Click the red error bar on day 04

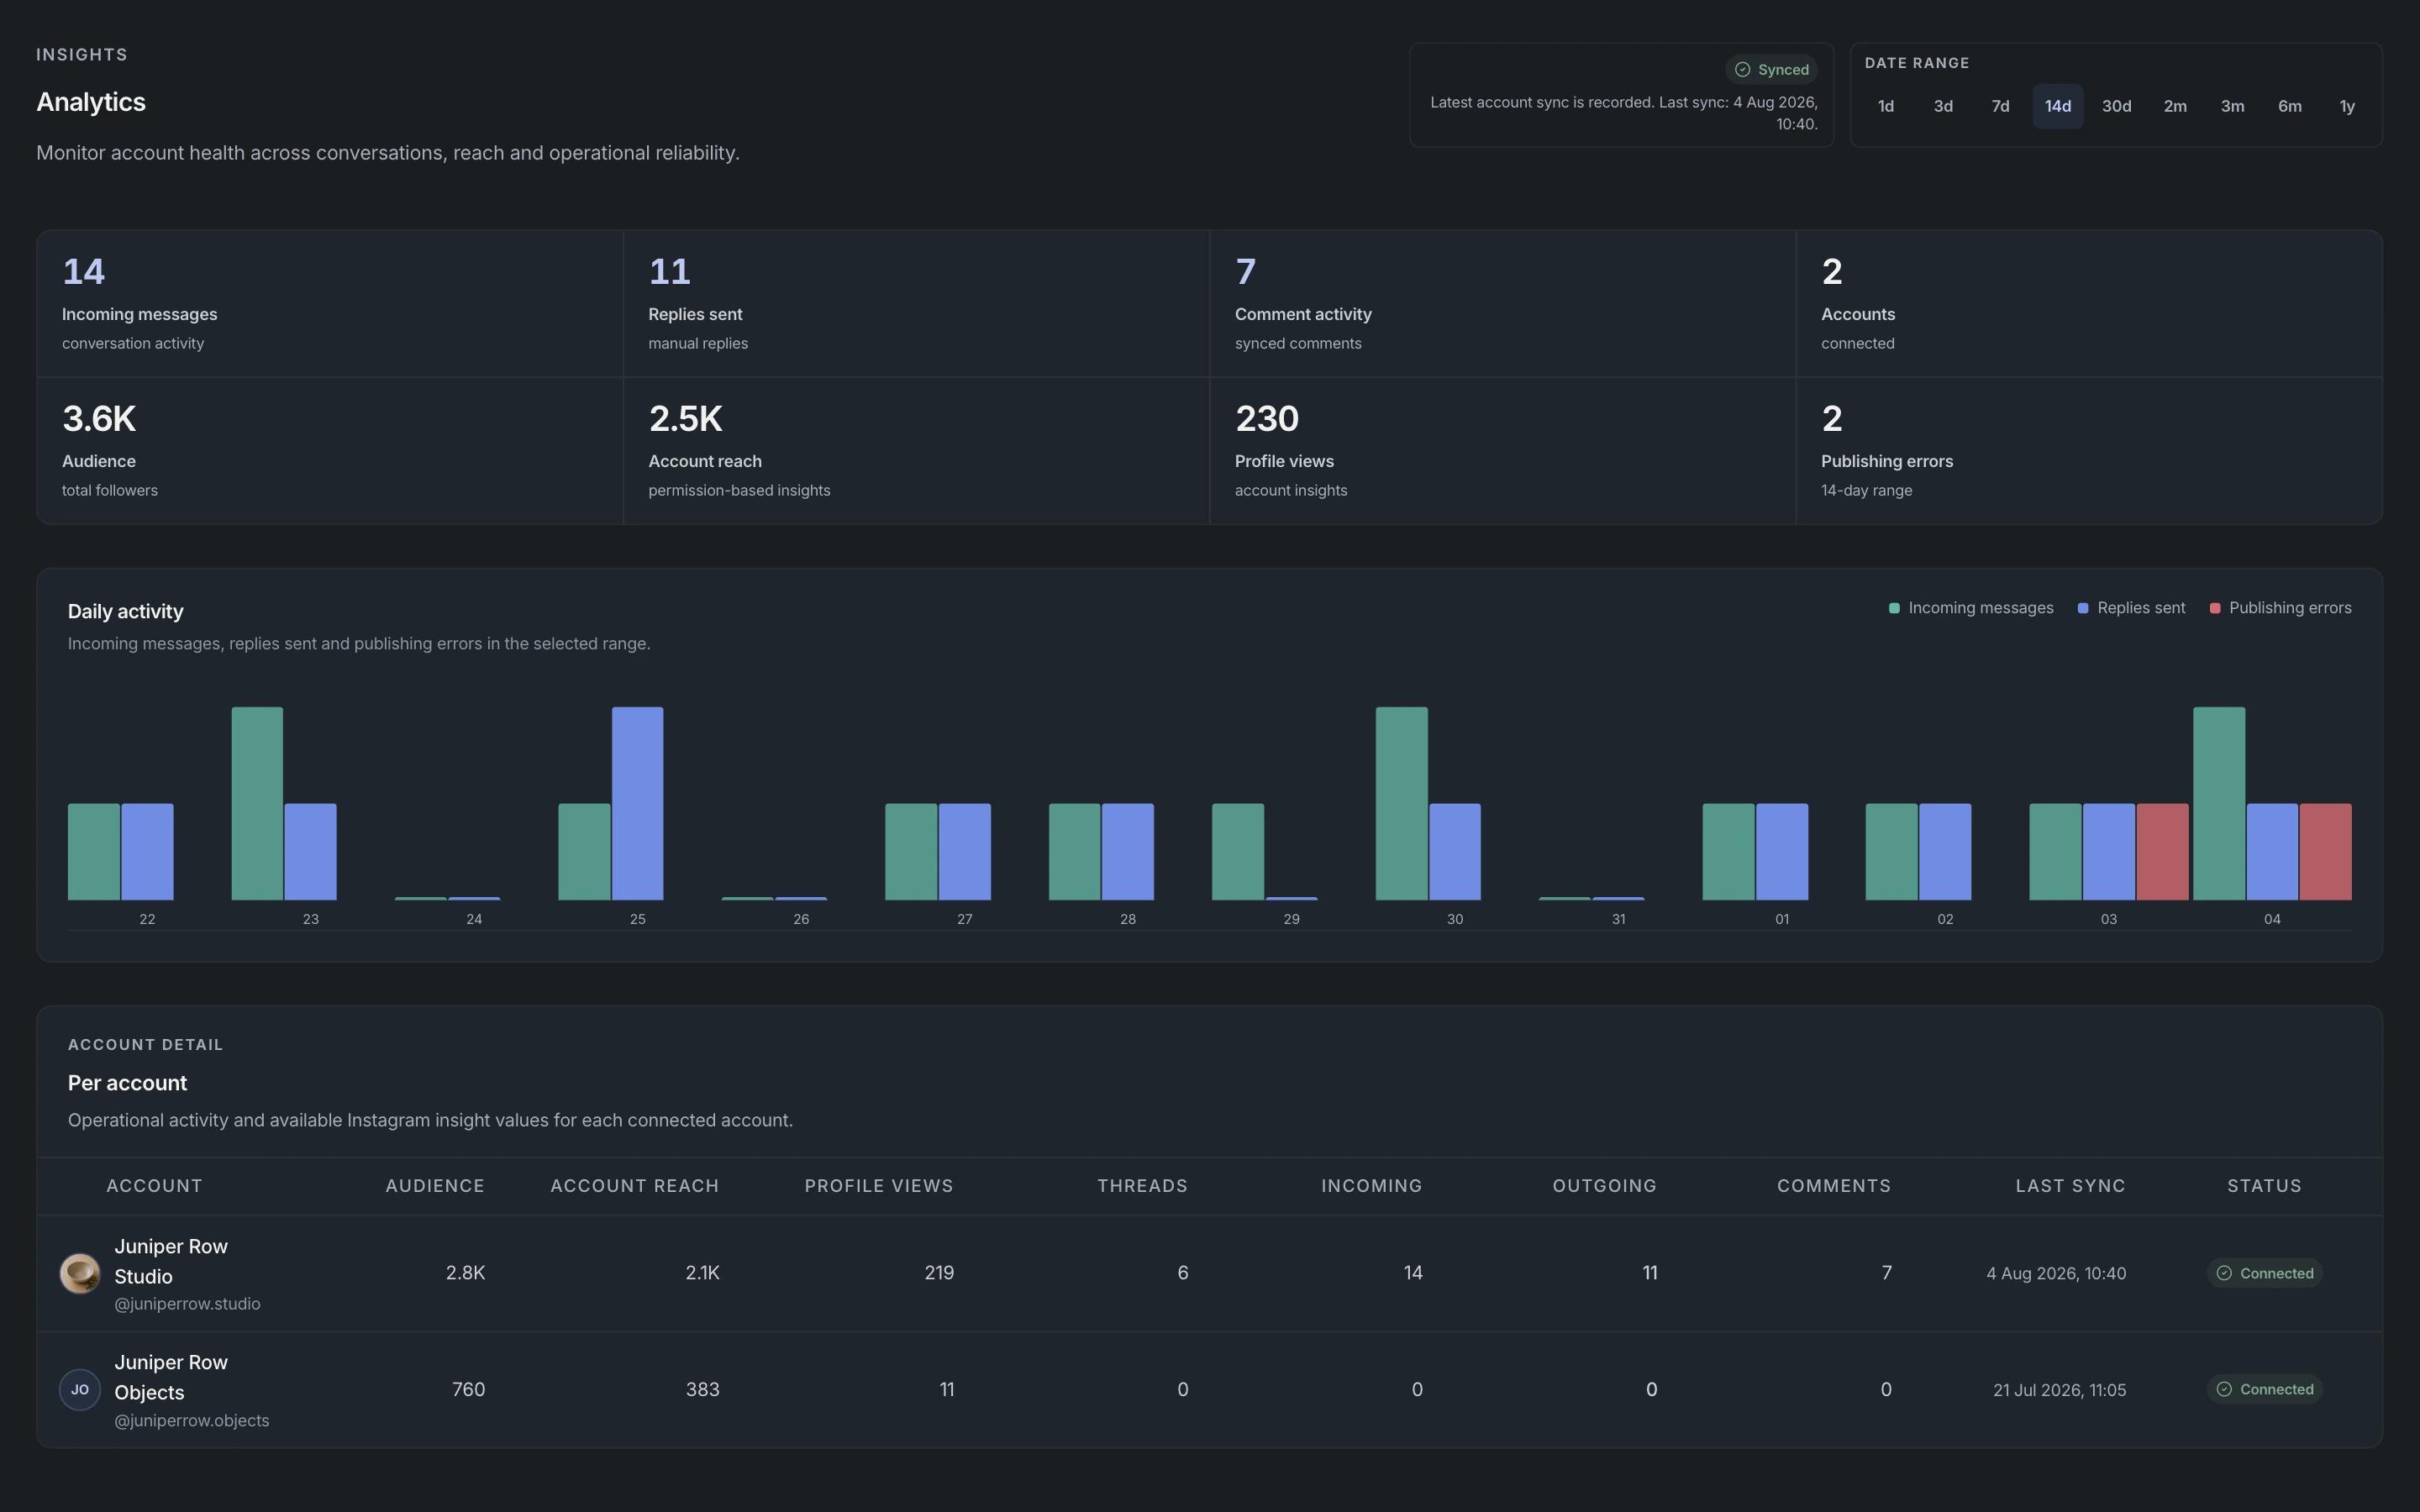(x=2325, y=852)
